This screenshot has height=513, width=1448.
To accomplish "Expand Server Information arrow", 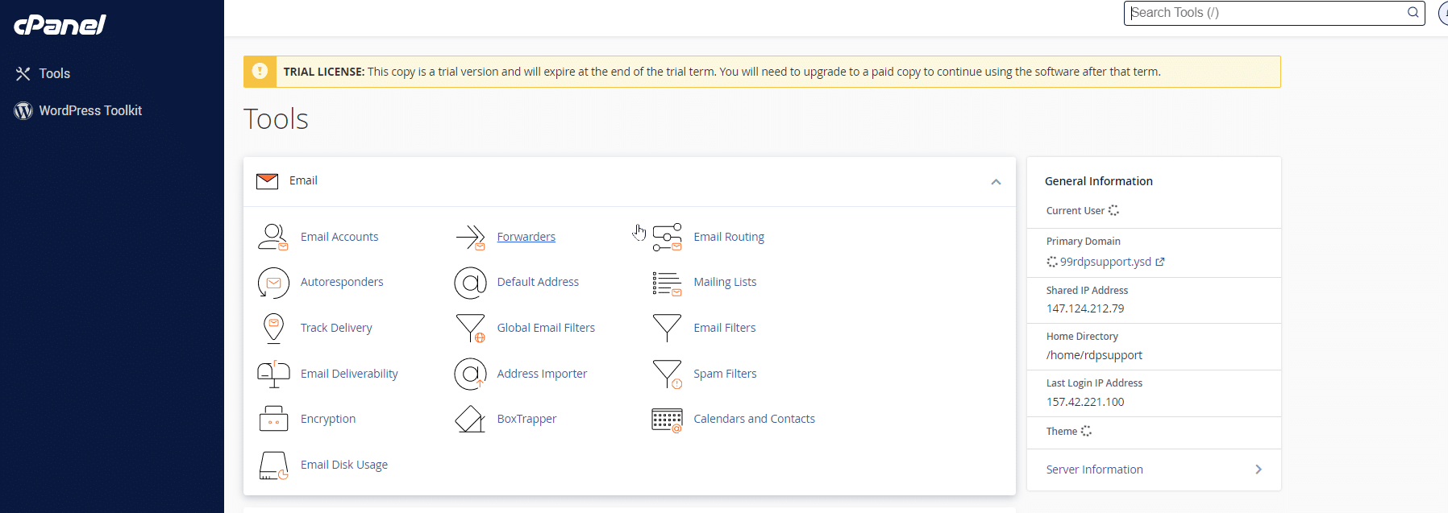I will (x=1258, y=470).
